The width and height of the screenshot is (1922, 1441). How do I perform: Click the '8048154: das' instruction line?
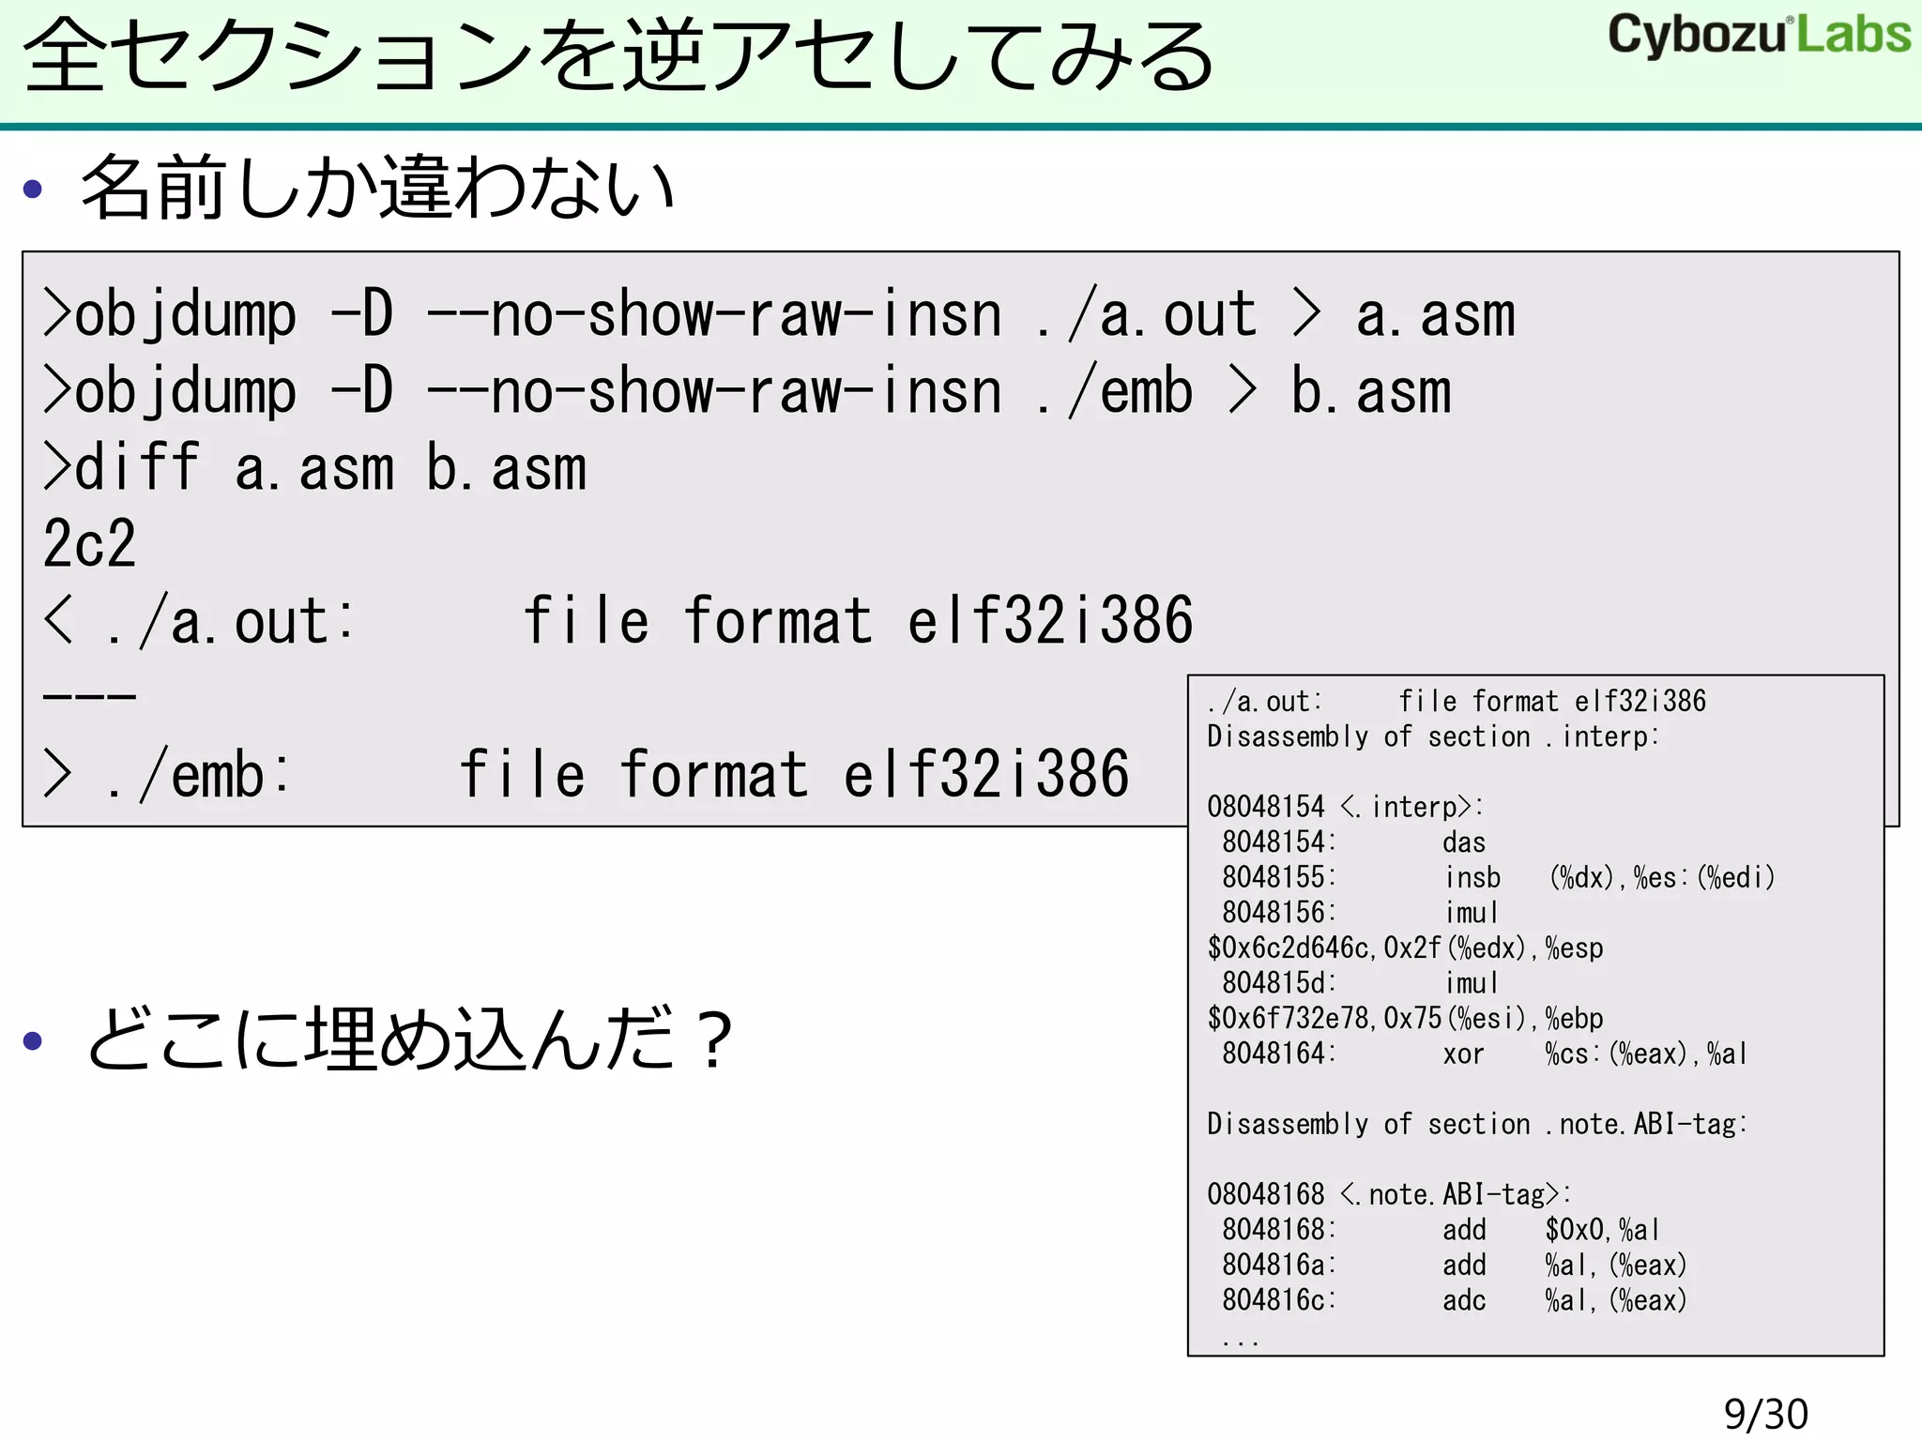coord(1353,842)
